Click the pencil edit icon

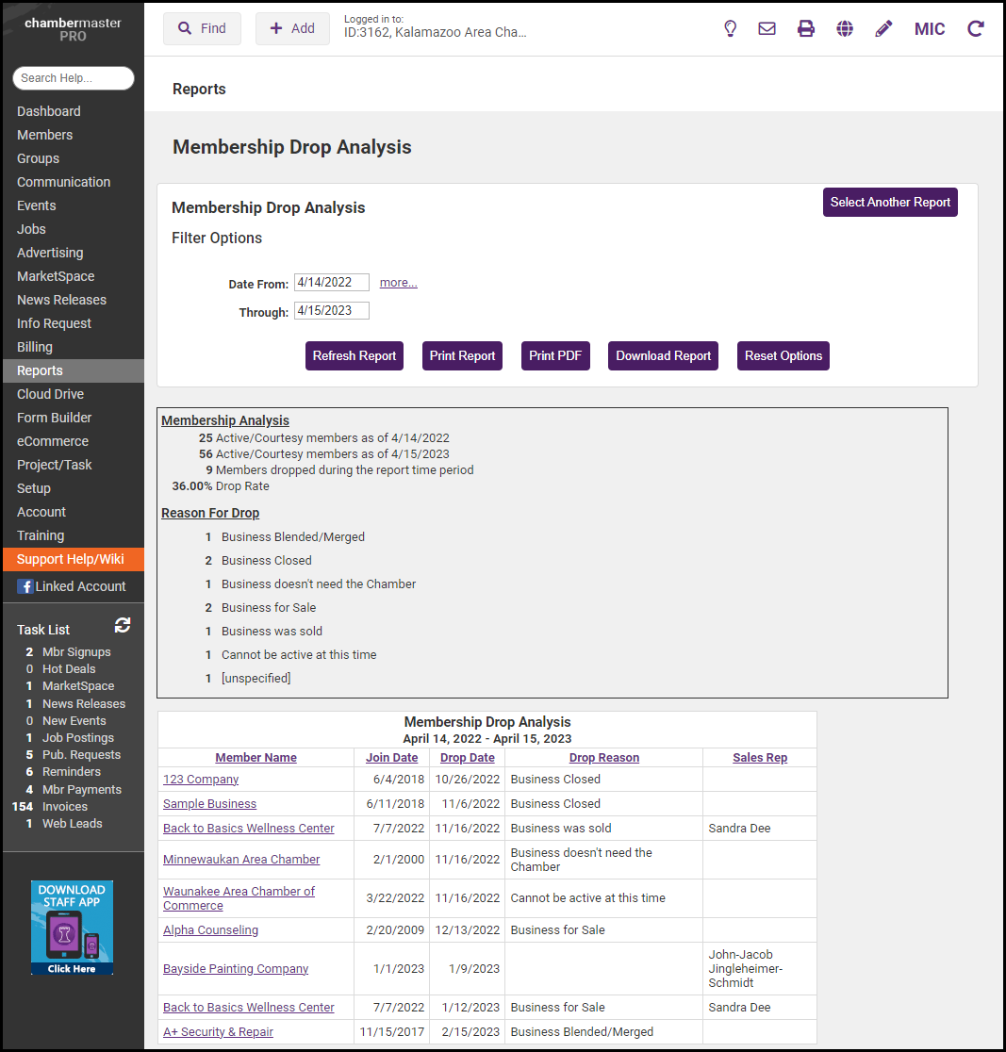(883, 28)
